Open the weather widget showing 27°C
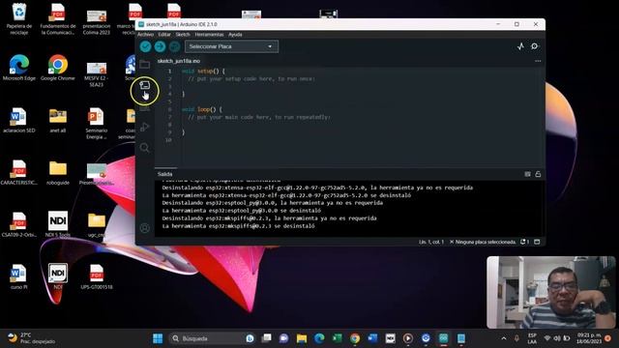This screenshot has height=348, width=619. pyautogui.click(x=32, y=338)
